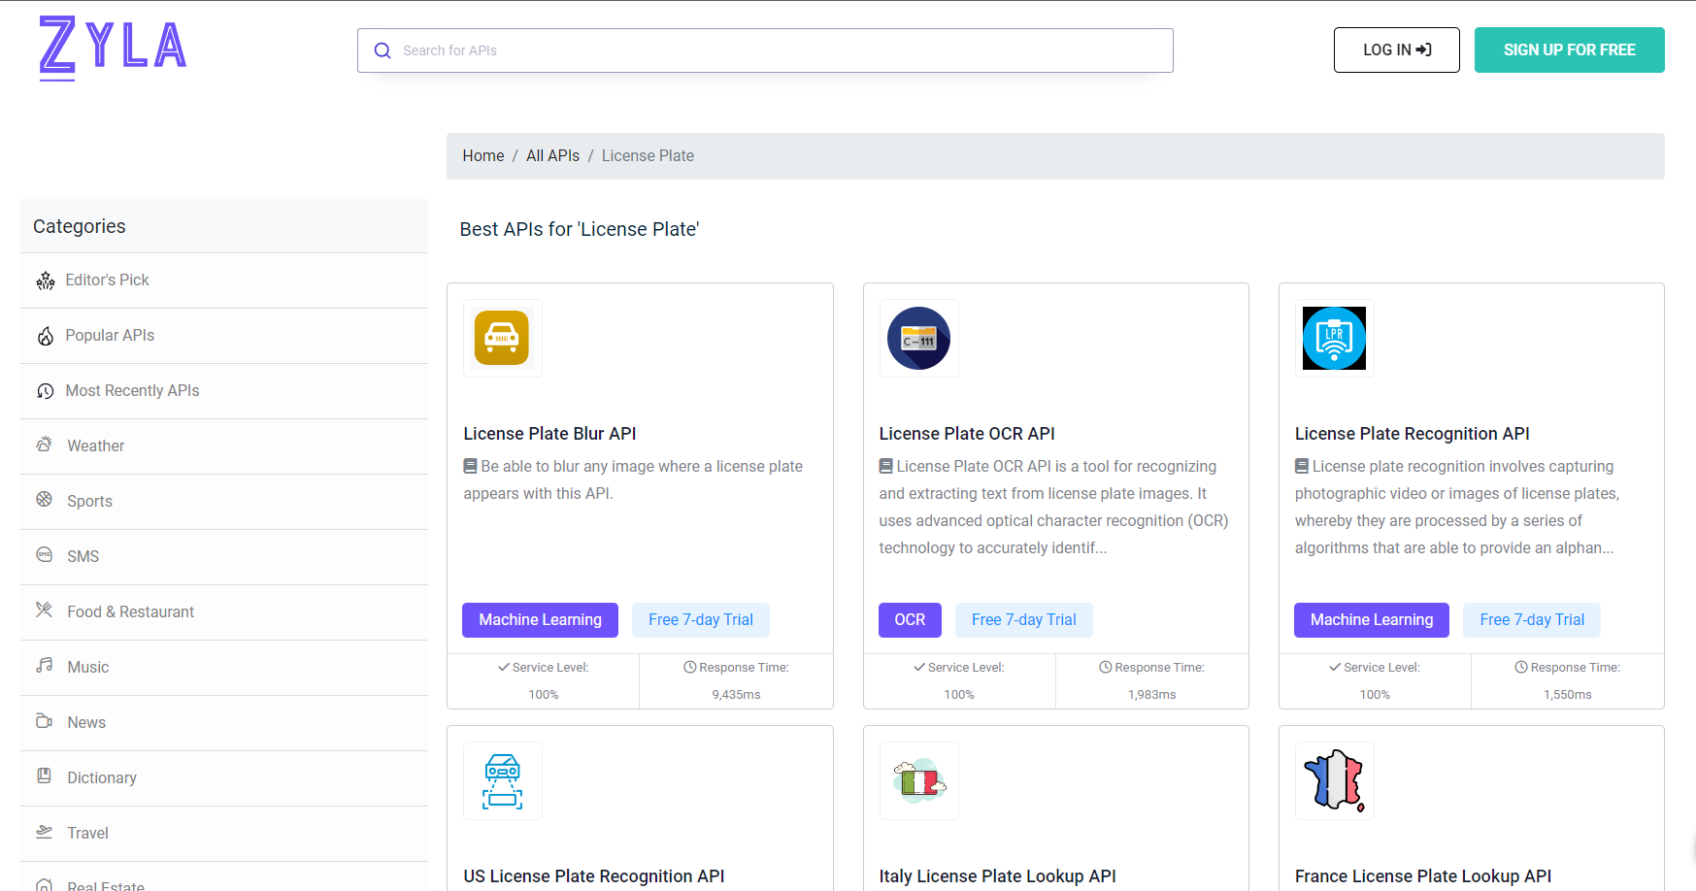
Task: Click the ZYLA logo
Action: (113, 49)
